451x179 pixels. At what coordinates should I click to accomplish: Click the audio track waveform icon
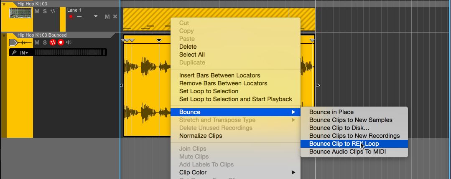20,42
